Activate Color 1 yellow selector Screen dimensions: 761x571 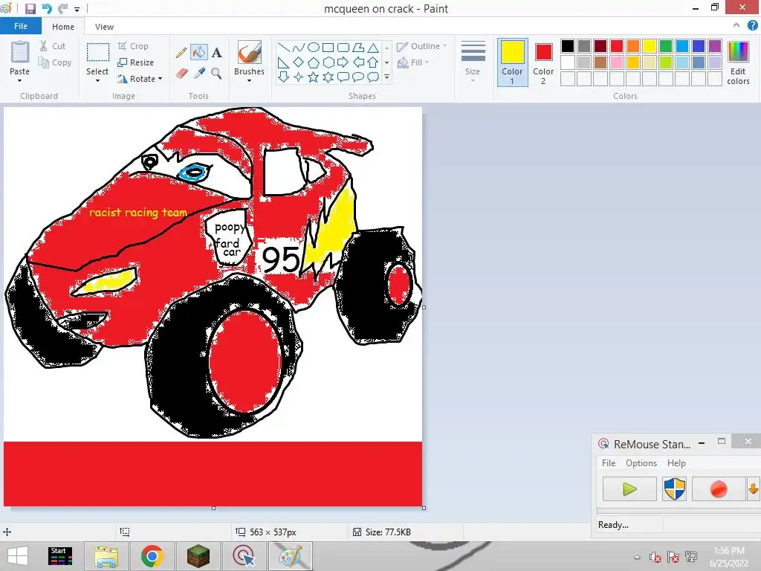click(x=513, y=62)
